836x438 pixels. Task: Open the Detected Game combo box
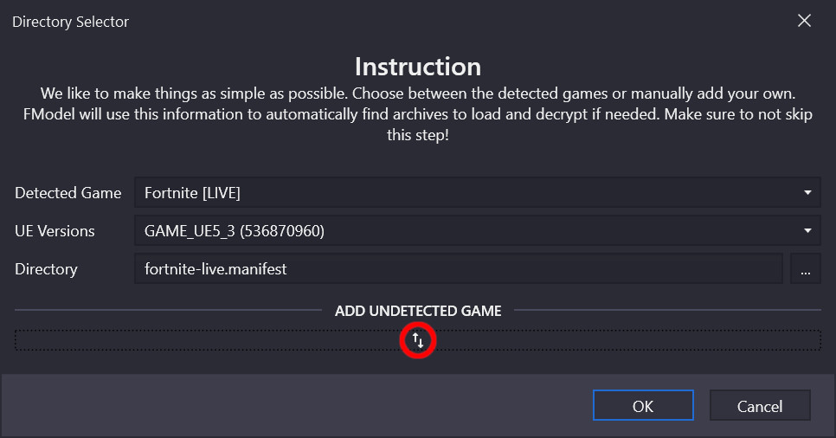pos(467,193)
